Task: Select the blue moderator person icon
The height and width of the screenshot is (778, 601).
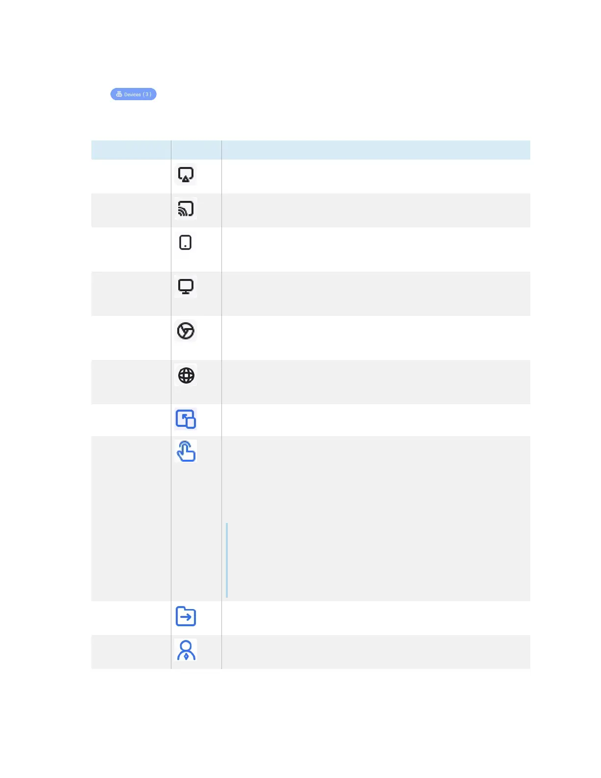Action: pos(186,650)
